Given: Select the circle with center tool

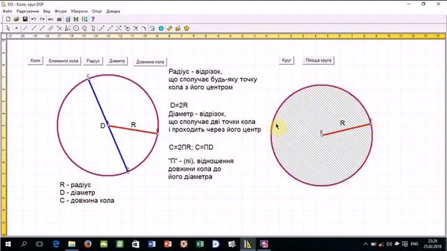Looking at the screenshot, I should [x=76, y=28].
